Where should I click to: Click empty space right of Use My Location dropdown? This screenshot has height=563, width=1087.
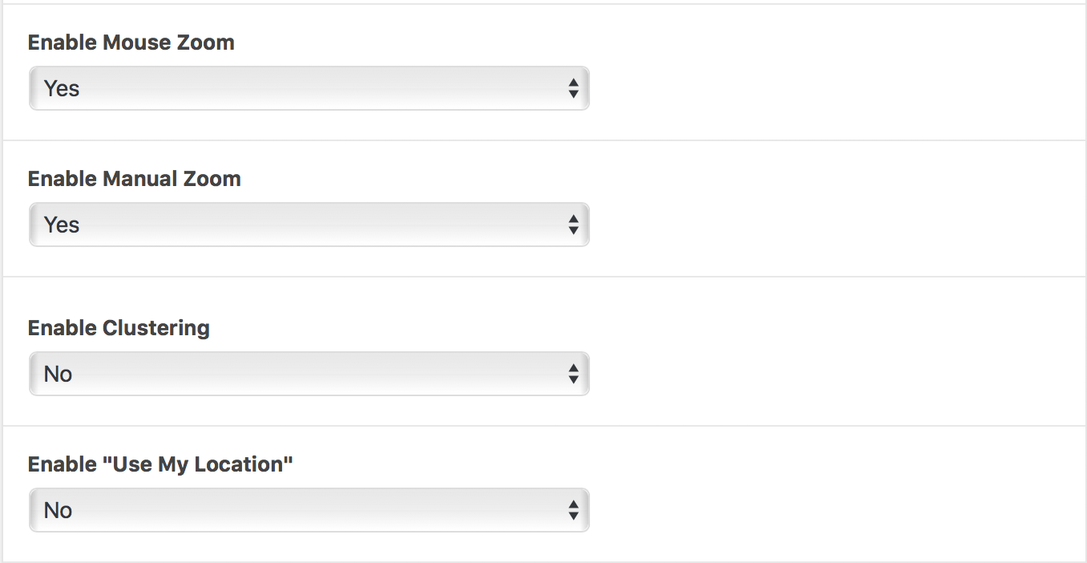click(x=834, y=510)
